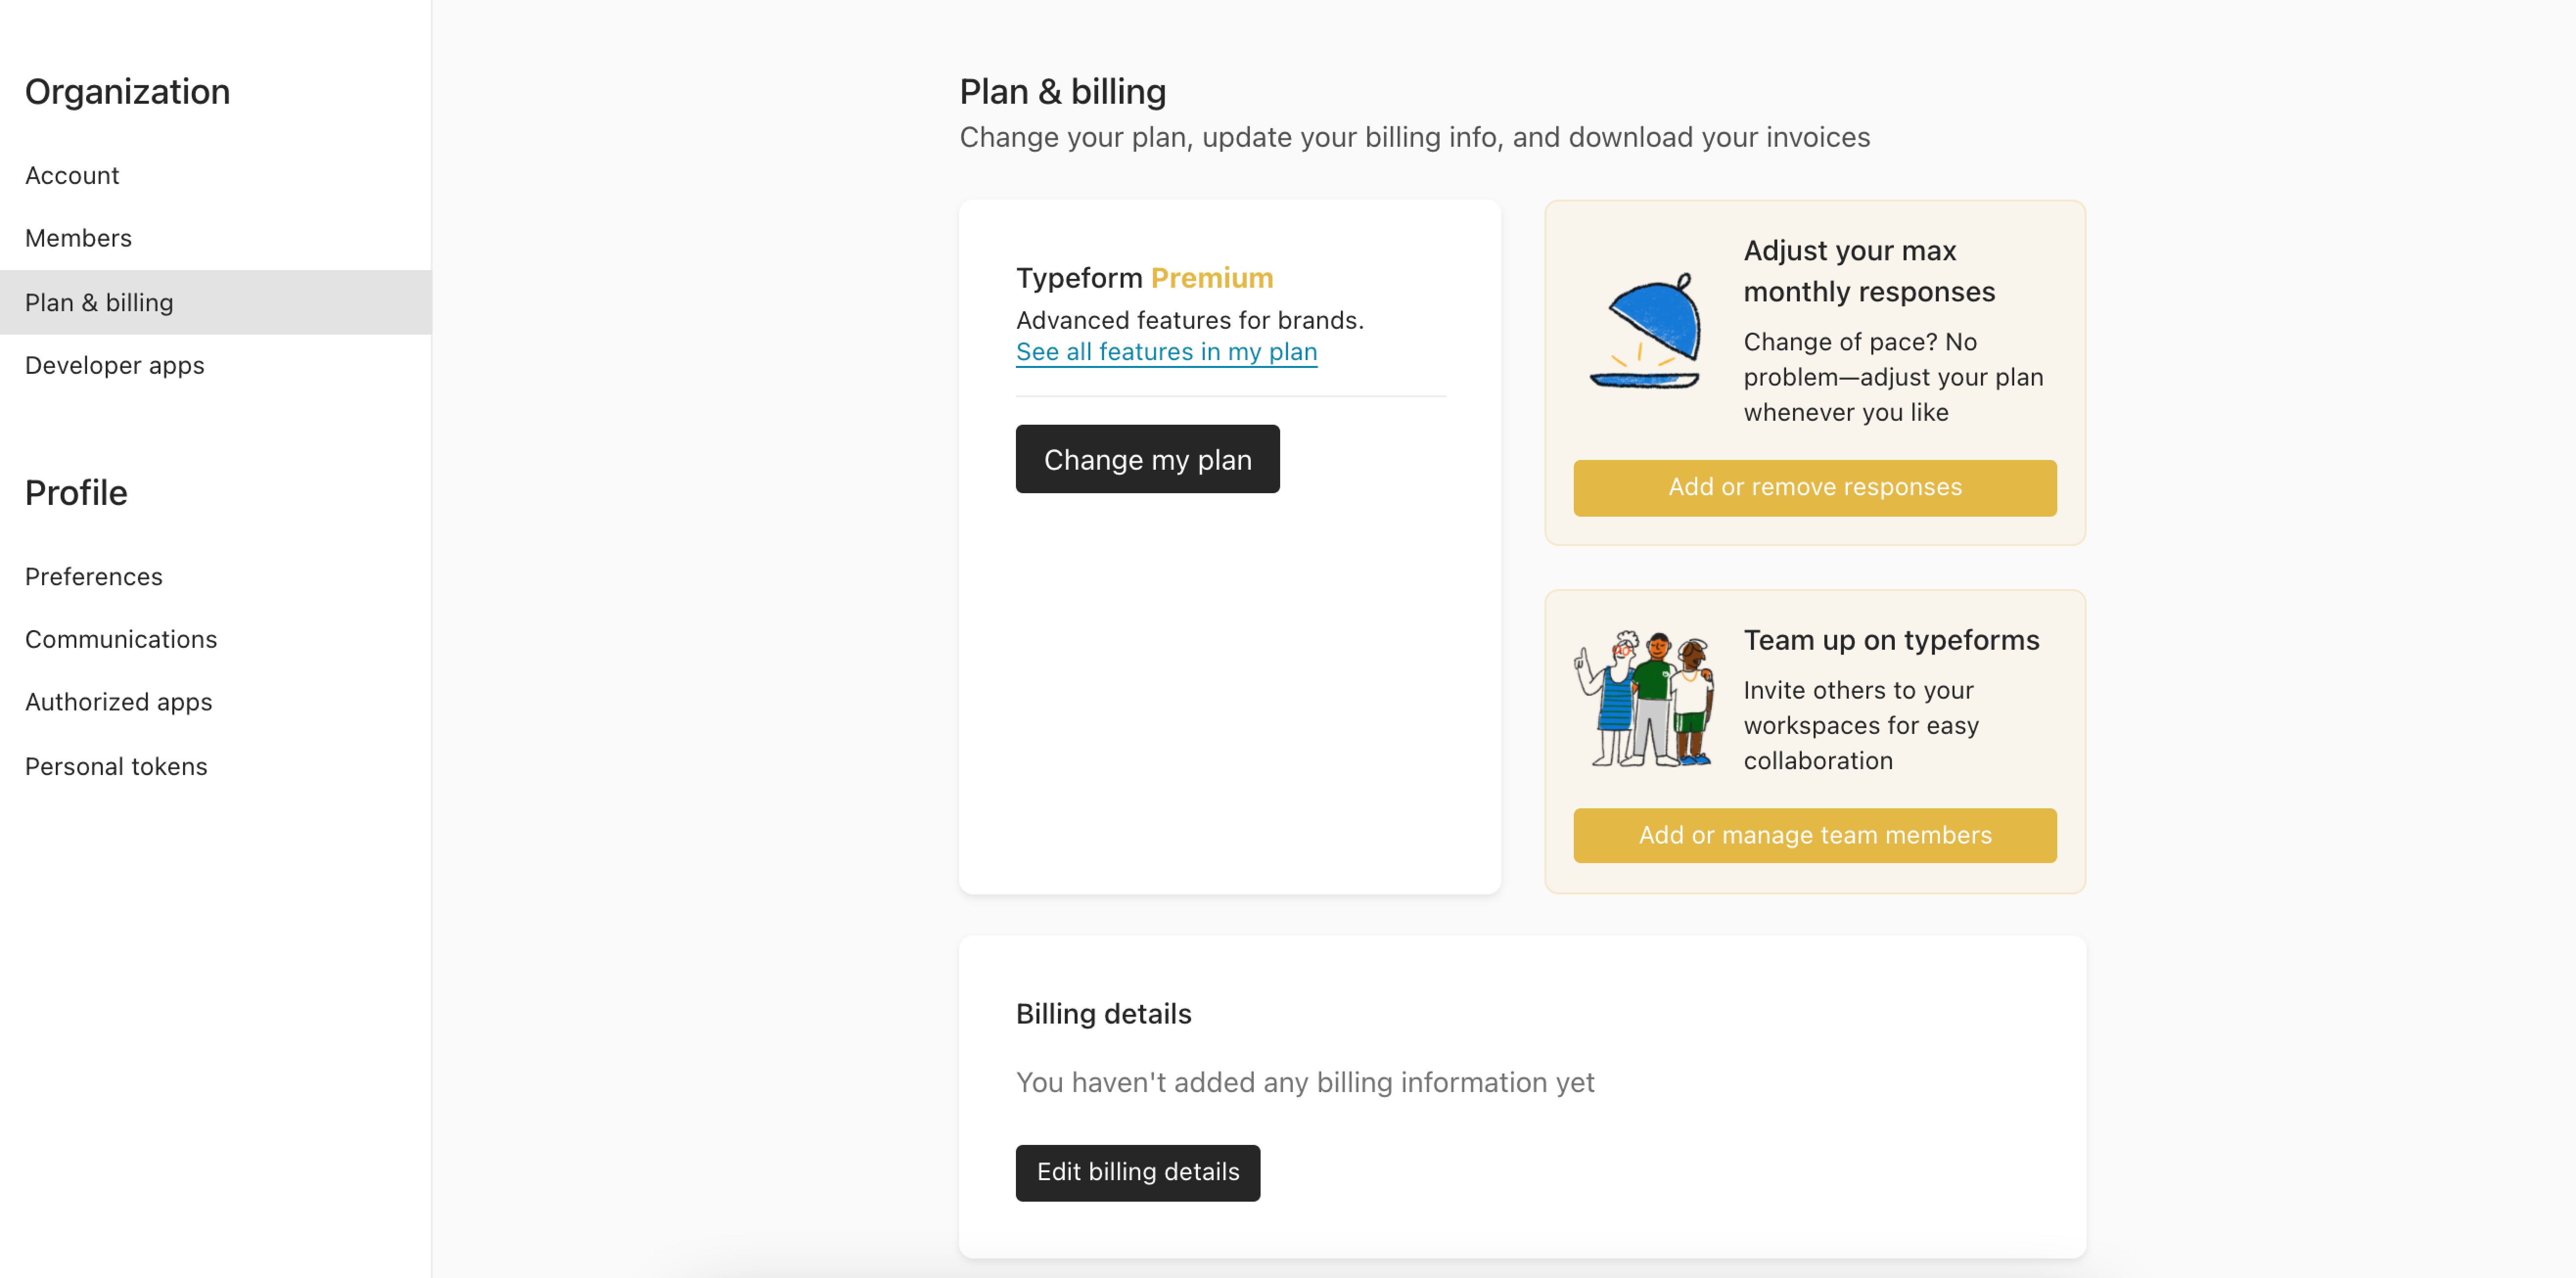Click Adjust your max monthly responses heading
This screenshot has height=1278, width=2576.
(1869, 271)
